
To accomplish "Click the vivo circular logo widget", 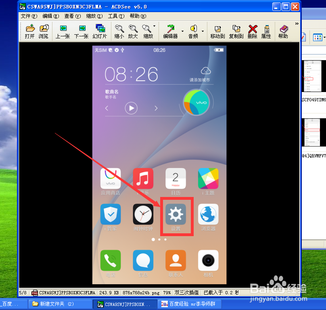I will point(196,103).
